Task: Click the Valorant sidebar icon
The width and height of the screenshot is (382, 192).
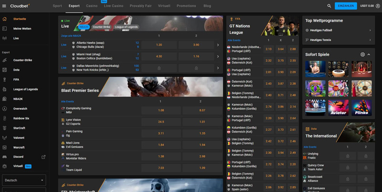Action: (x=4, y=138)
